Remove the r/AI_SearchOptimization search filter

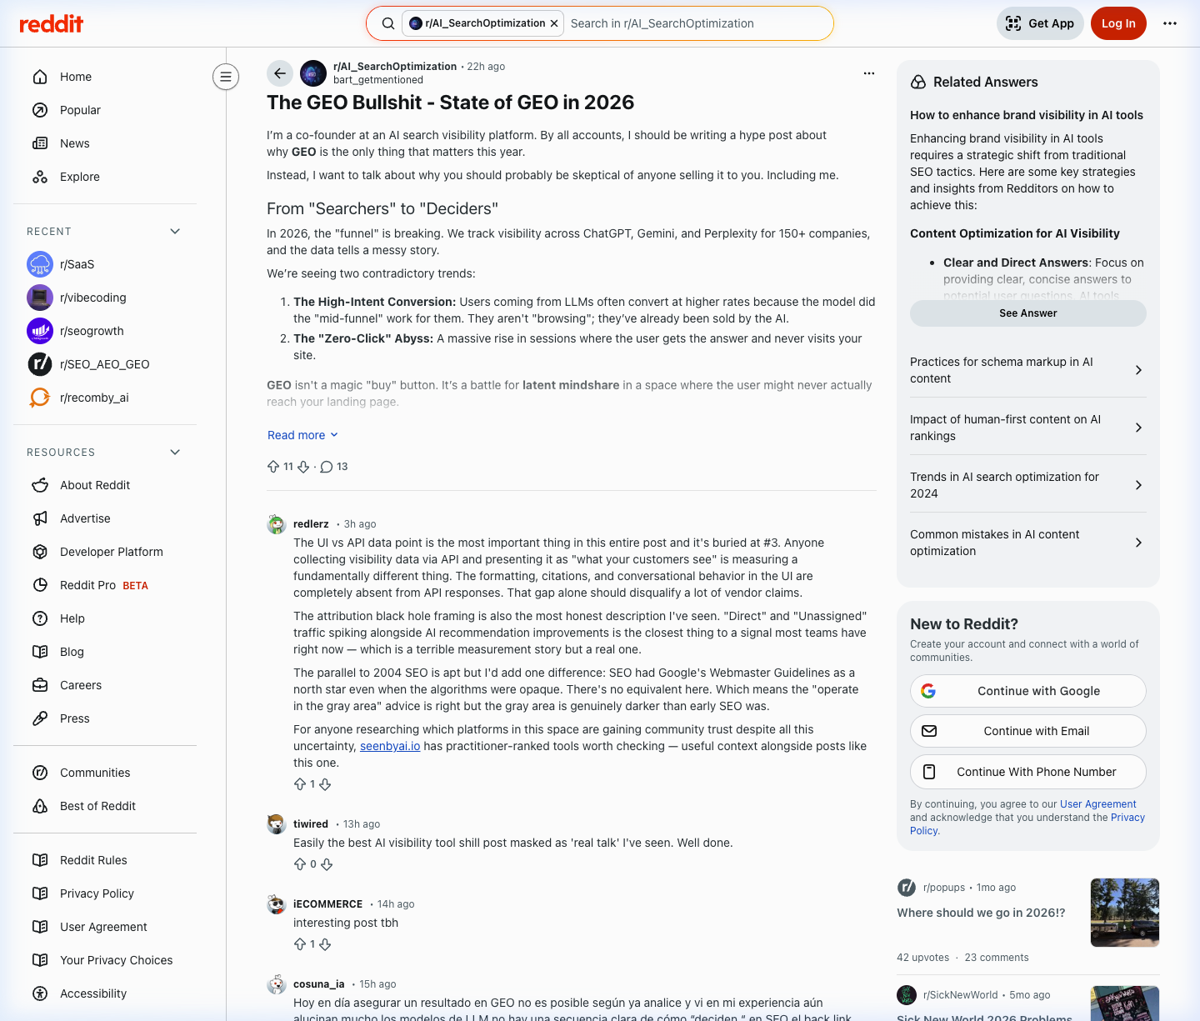(x=554, y=23)
